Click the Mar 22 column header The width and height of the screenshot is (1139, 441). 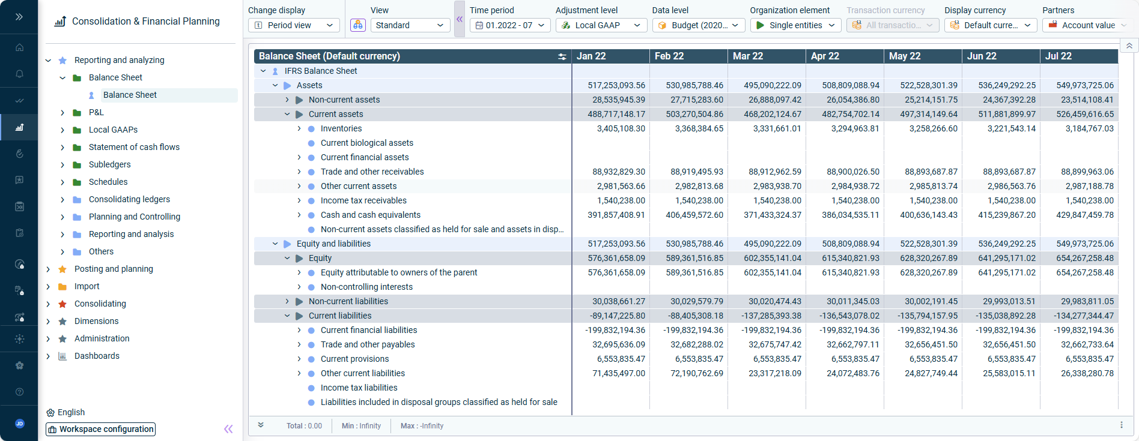[767, 56]
